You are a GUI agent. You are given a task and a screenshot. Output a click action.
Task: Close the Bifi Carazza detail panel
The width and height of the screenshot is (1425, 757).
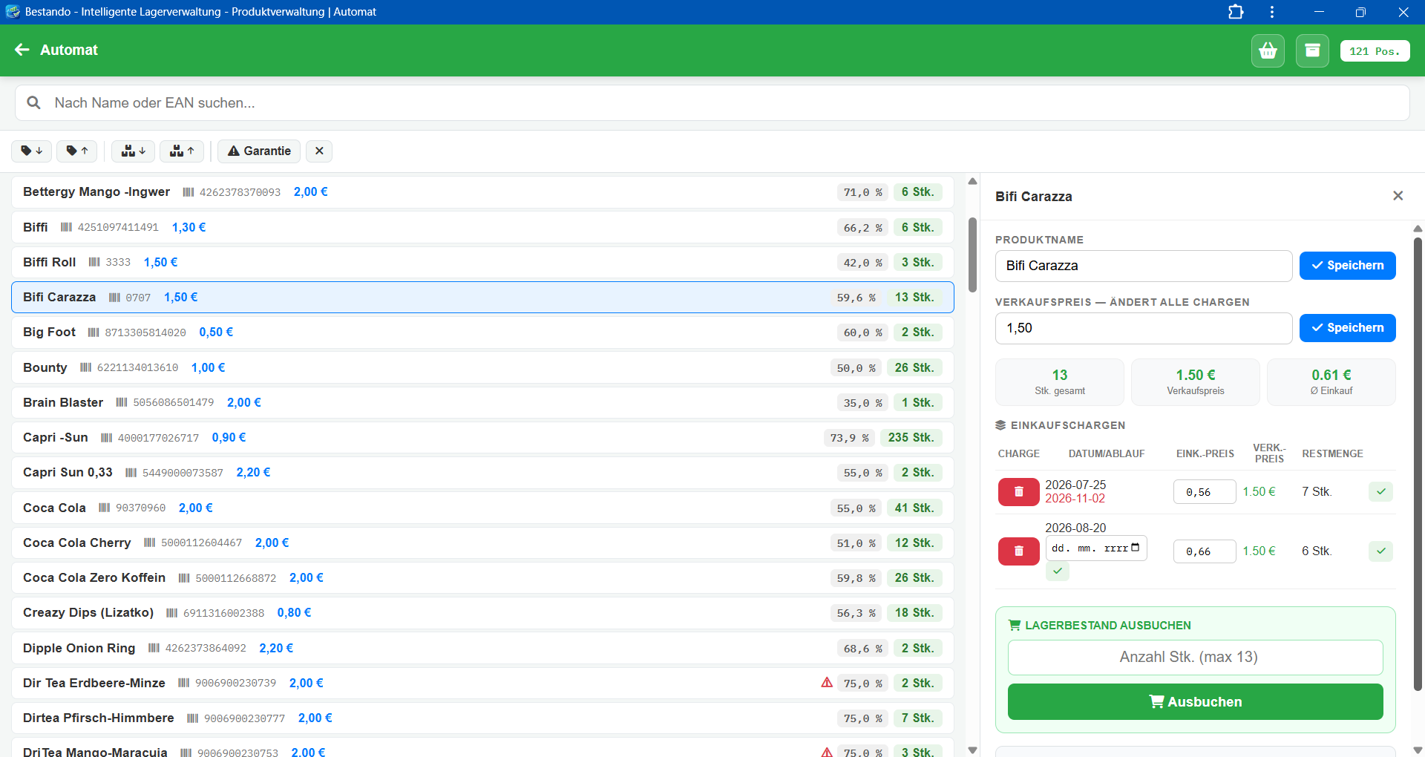(x=1398, y=196)
